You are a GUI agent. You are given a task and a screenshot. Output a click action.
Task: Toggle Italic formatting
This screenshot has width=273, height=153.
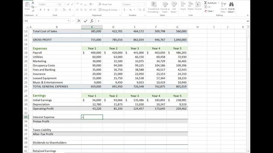coord(44,10)
